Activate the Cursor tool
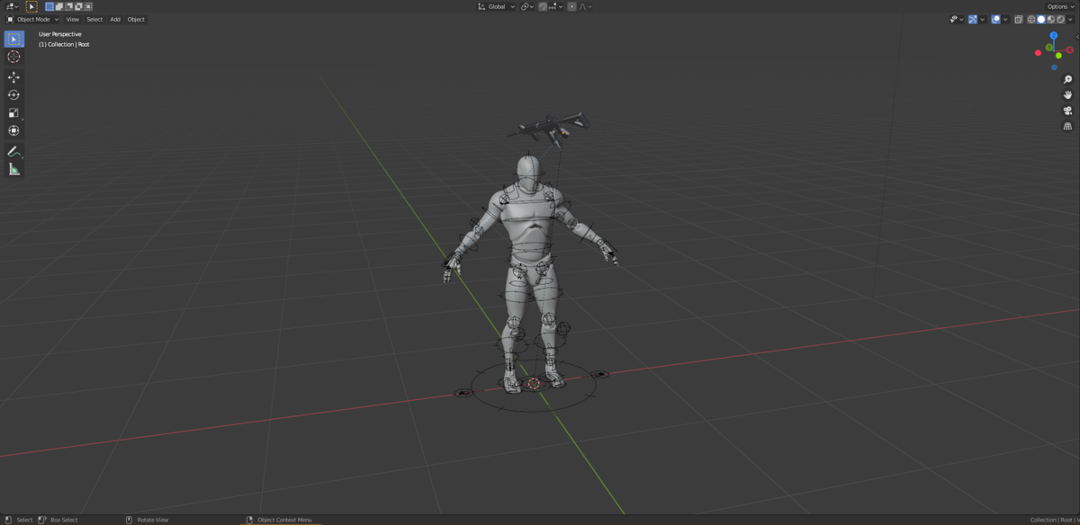 coord(13,57)
